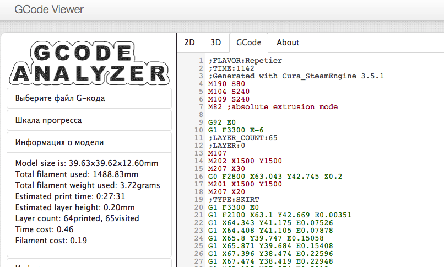Viewport: 444px width, 267px height.
Task: Click code line 'M207 X30'
Action: pos(226,169)
